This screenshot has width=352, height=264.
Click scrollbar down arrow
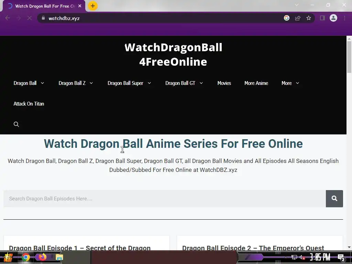(x=349, y=247)
